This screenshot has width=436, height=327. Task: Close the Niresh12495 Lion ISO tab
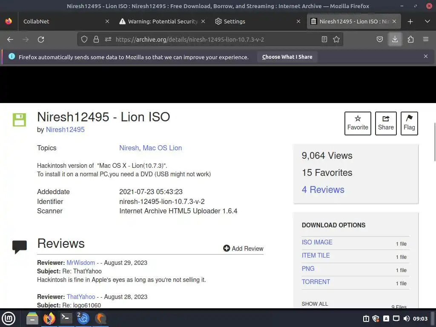click(x=394, y=21)
